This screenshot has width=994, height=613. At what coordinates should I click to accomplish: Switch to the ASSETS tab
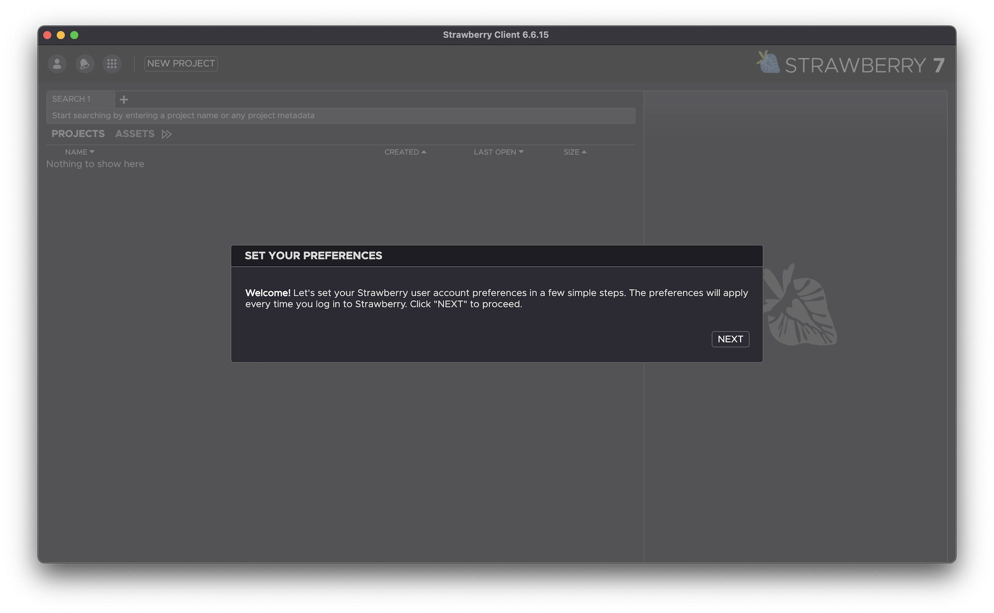pyautogui.click(x=135, y=134)
